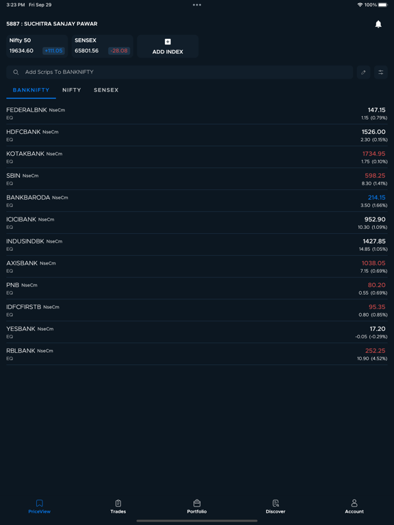This screenshot has height=525, width=394.
Task: Tap the home indicator bar at bottom
Action: coord(197,521)
